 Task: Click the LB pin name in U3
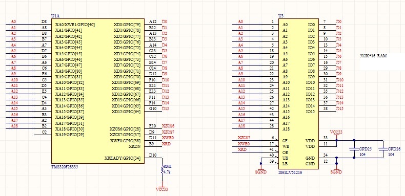(x=285, y=164)
